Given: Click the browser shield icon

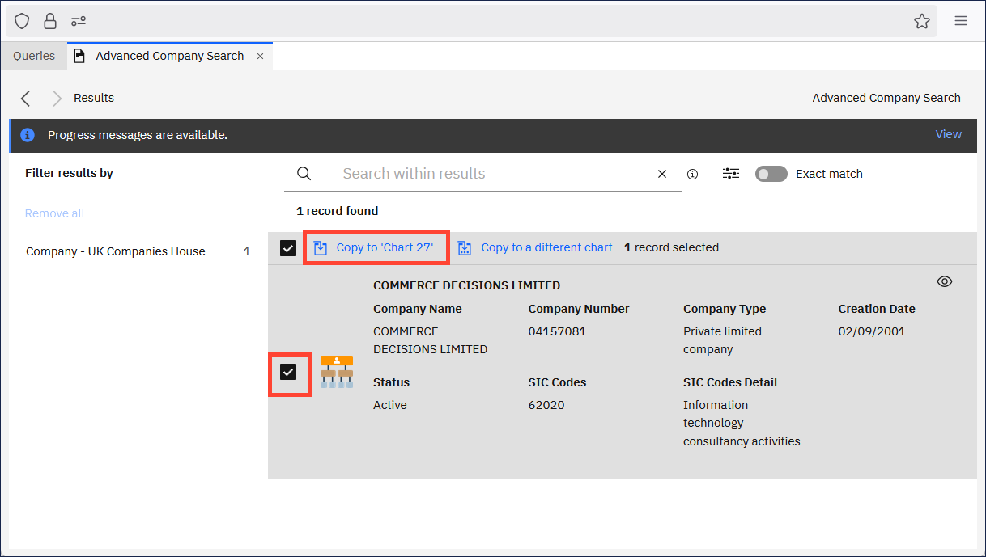Looking at the screenshot, I should point(22,21).
